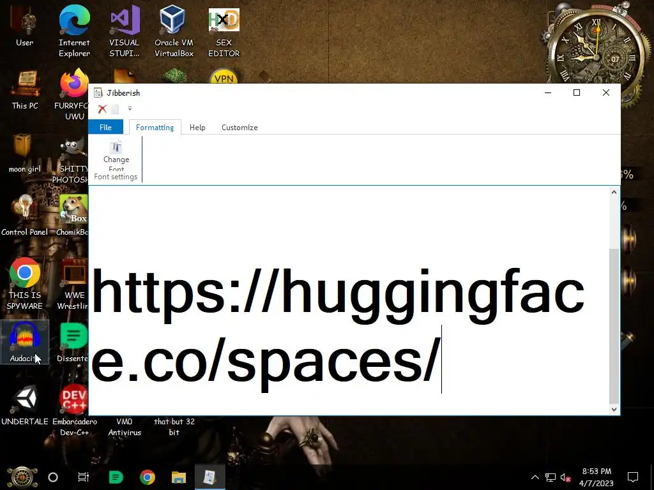Viewport: 654px width, 490px height.
Task: Minimize the Jibberish window
Action: point(548,93)
